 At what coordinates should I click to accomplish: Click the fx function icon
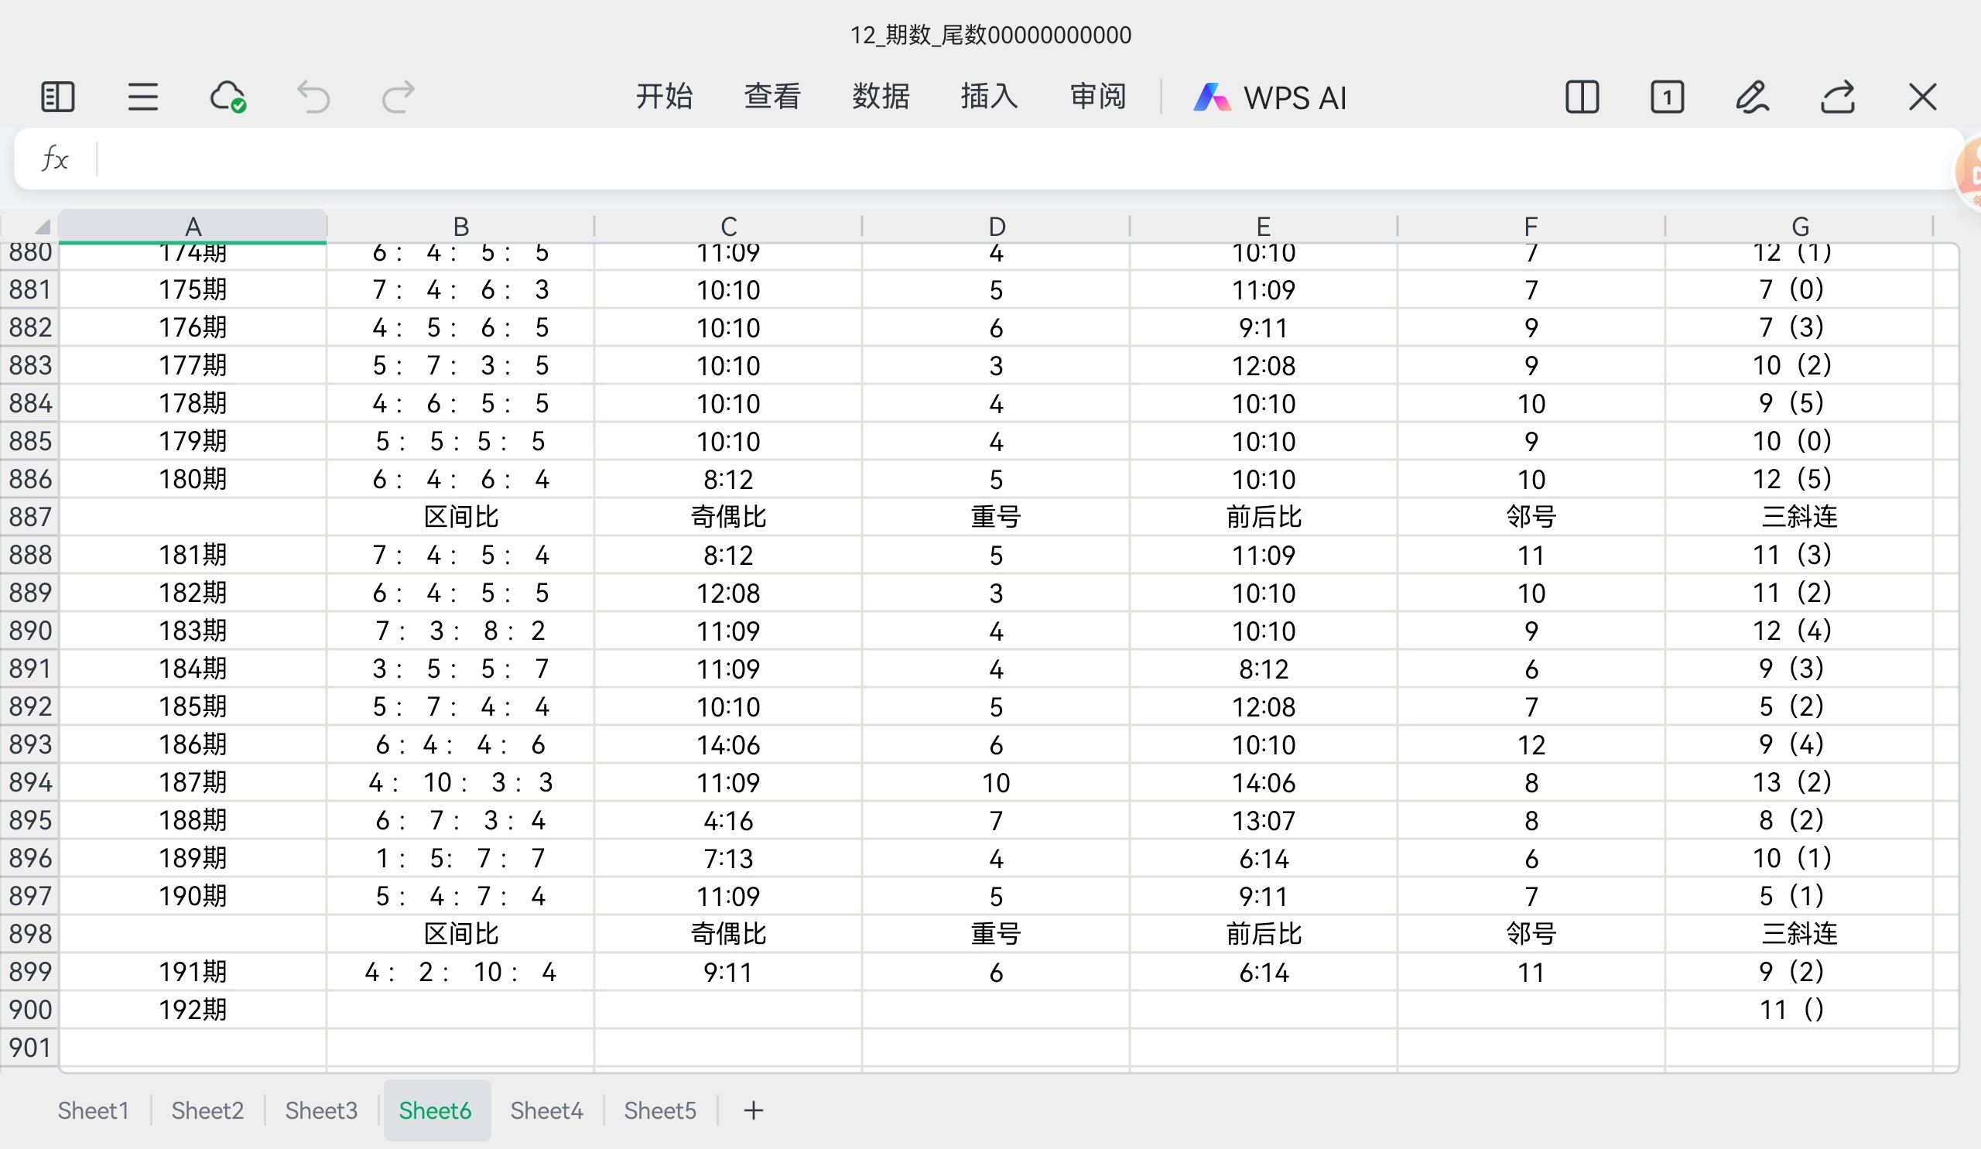pyautogui.click(x=55, y=159)
